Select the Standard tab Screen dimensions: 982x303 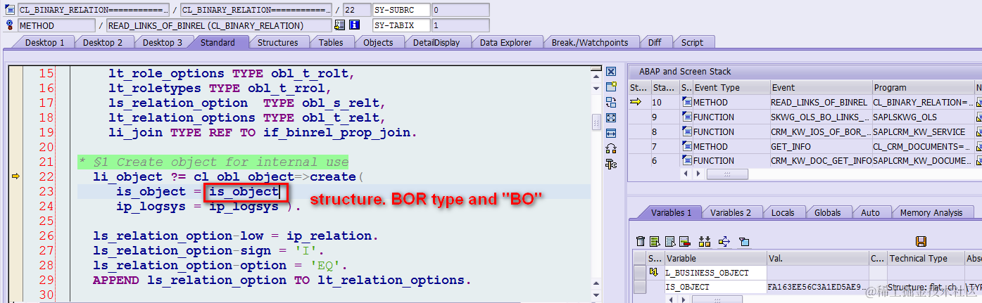[x=218, y=42]
